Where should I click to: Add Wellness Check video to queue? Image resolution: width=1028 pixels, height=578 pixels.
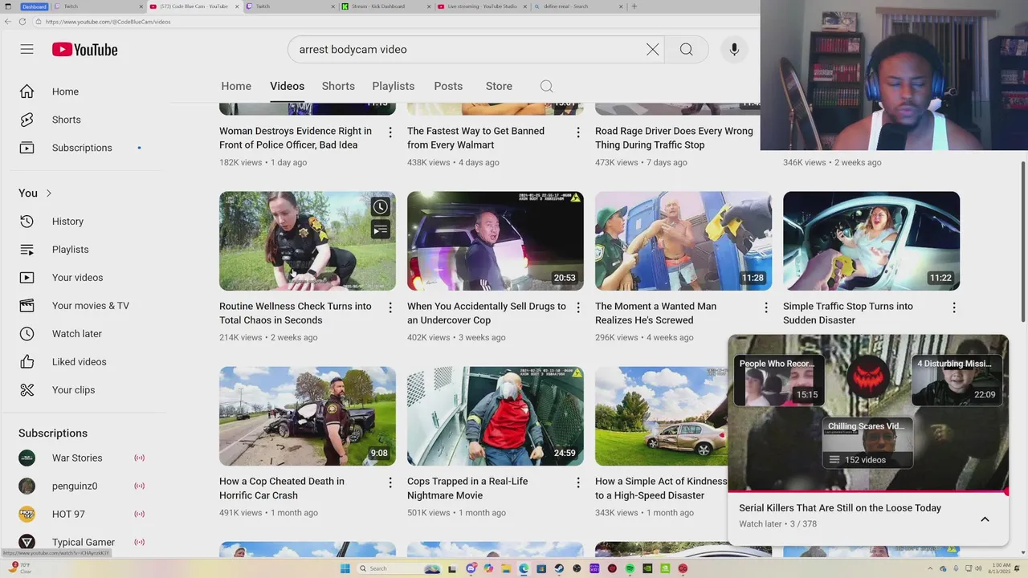381,230
